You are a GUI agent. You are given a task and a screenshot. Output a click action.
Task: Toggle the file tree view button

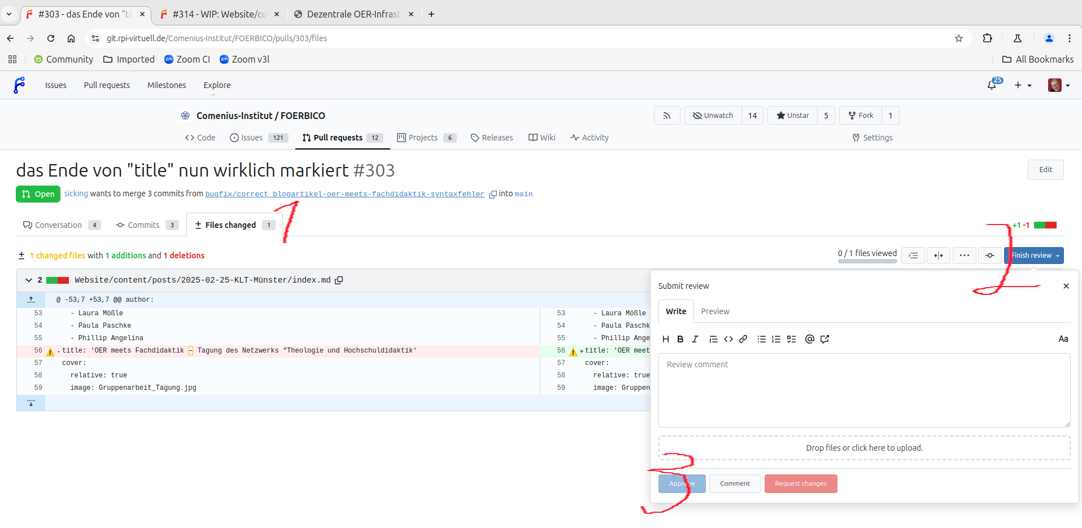[x=913, y=256]
